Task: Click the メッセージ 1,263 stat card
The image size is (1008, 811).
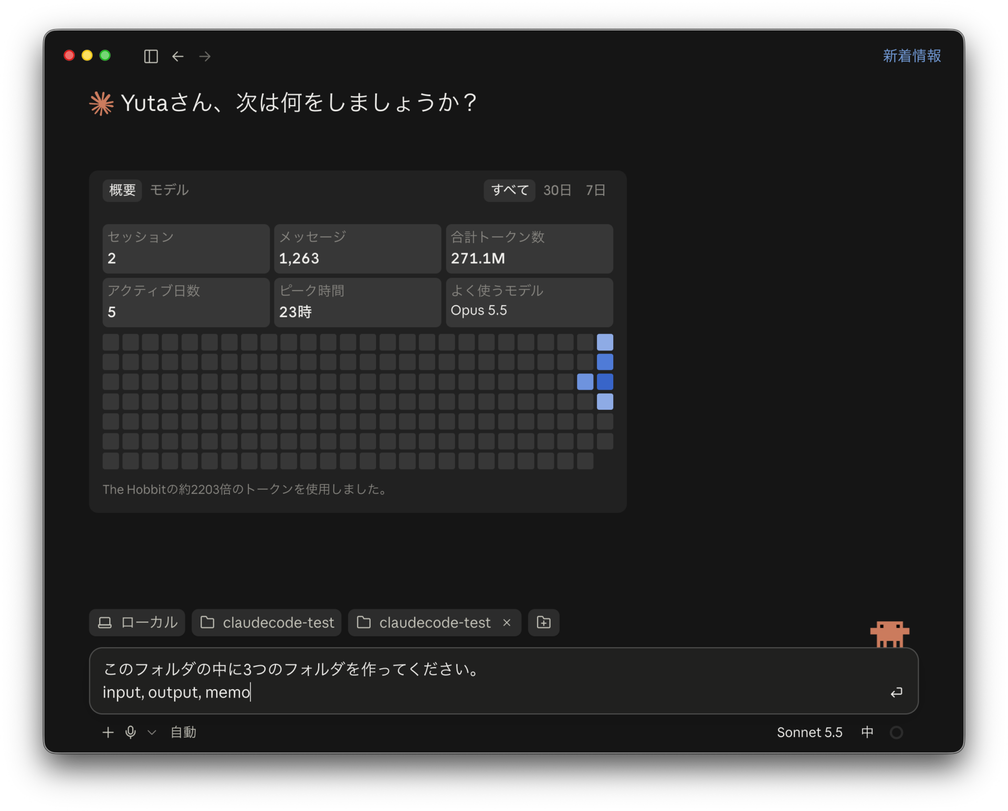Action: tap(358, 248)
